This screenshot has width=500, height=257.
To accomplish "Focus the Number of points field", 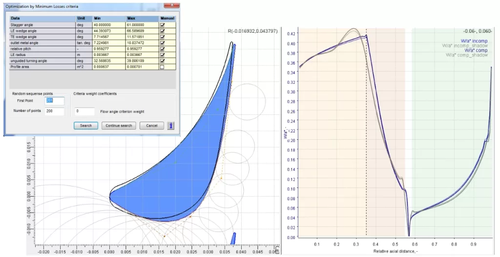I will tap(55, 111).
